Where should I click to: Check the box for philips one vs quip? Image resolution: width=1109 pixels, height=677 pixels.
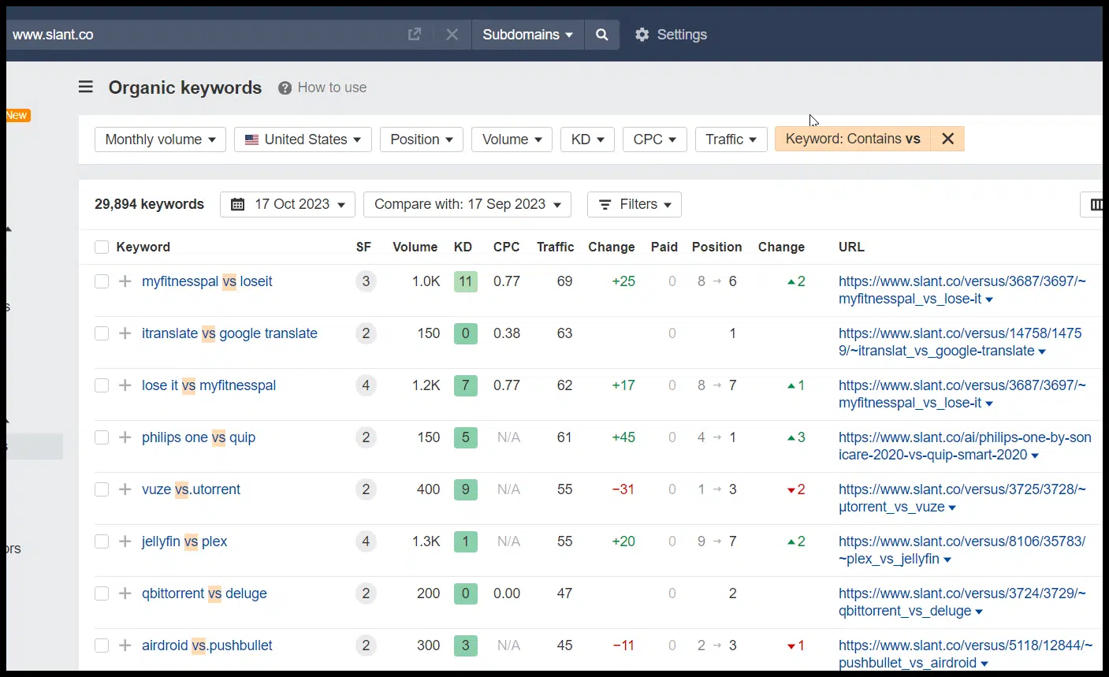102,437
